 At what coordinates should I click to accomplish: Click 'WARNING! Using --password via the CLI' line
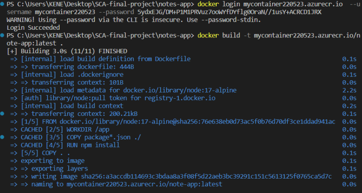click(x=133, y=20)
